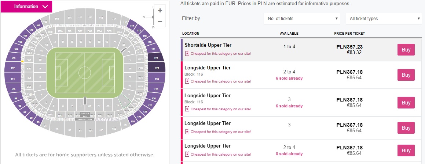Buy the last visible Longside Upper Tier ticket

tap(406, 150)
